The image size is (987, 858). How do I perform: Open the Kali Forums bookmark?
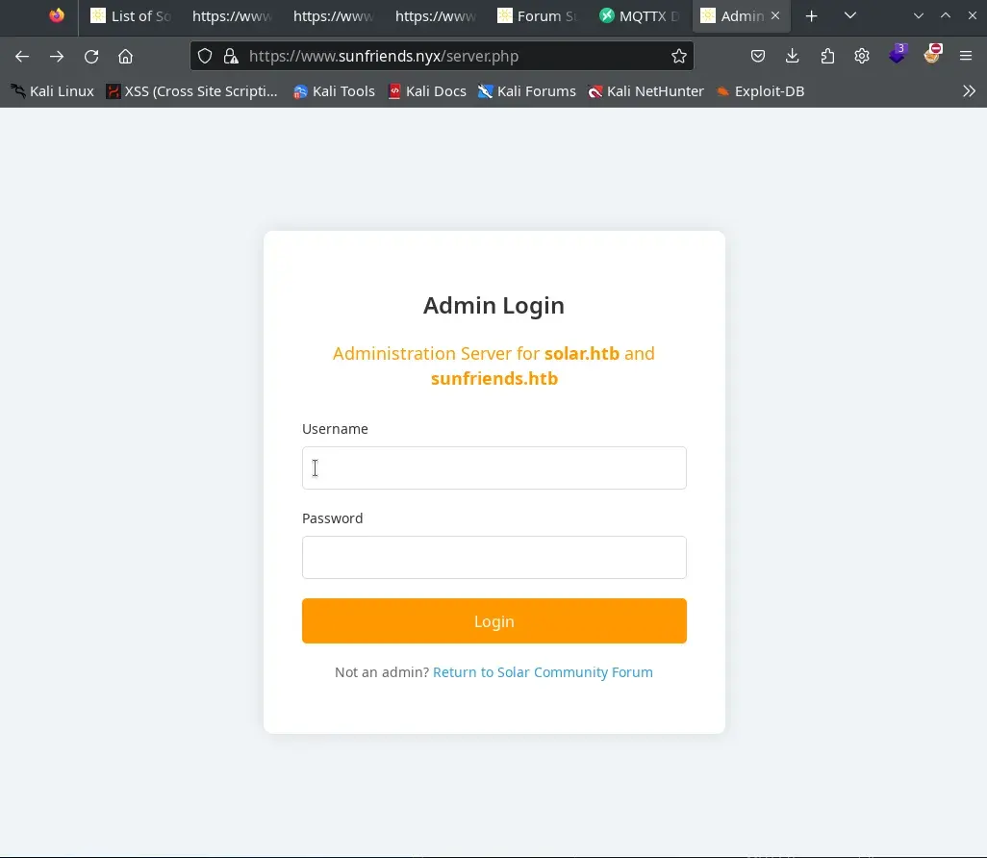527,91
